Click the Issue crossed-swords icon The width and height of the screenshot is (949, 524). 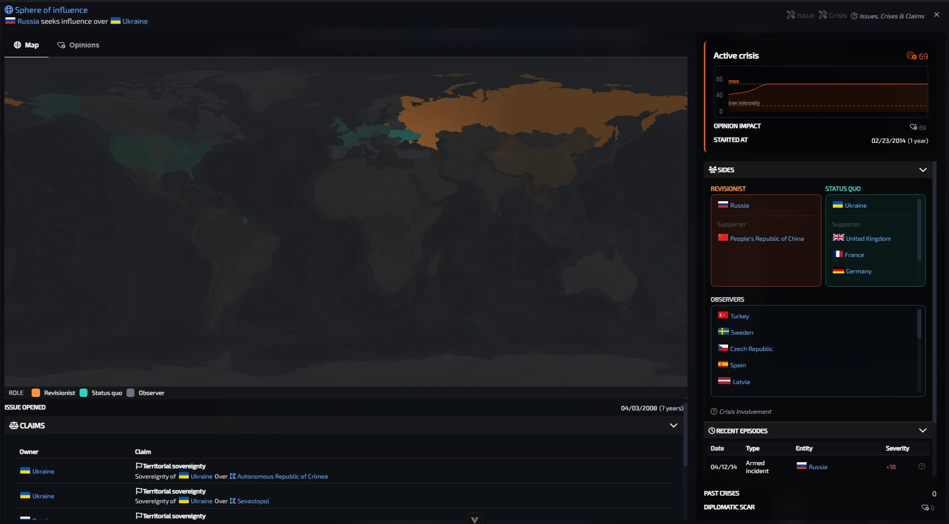coord(791,15)
